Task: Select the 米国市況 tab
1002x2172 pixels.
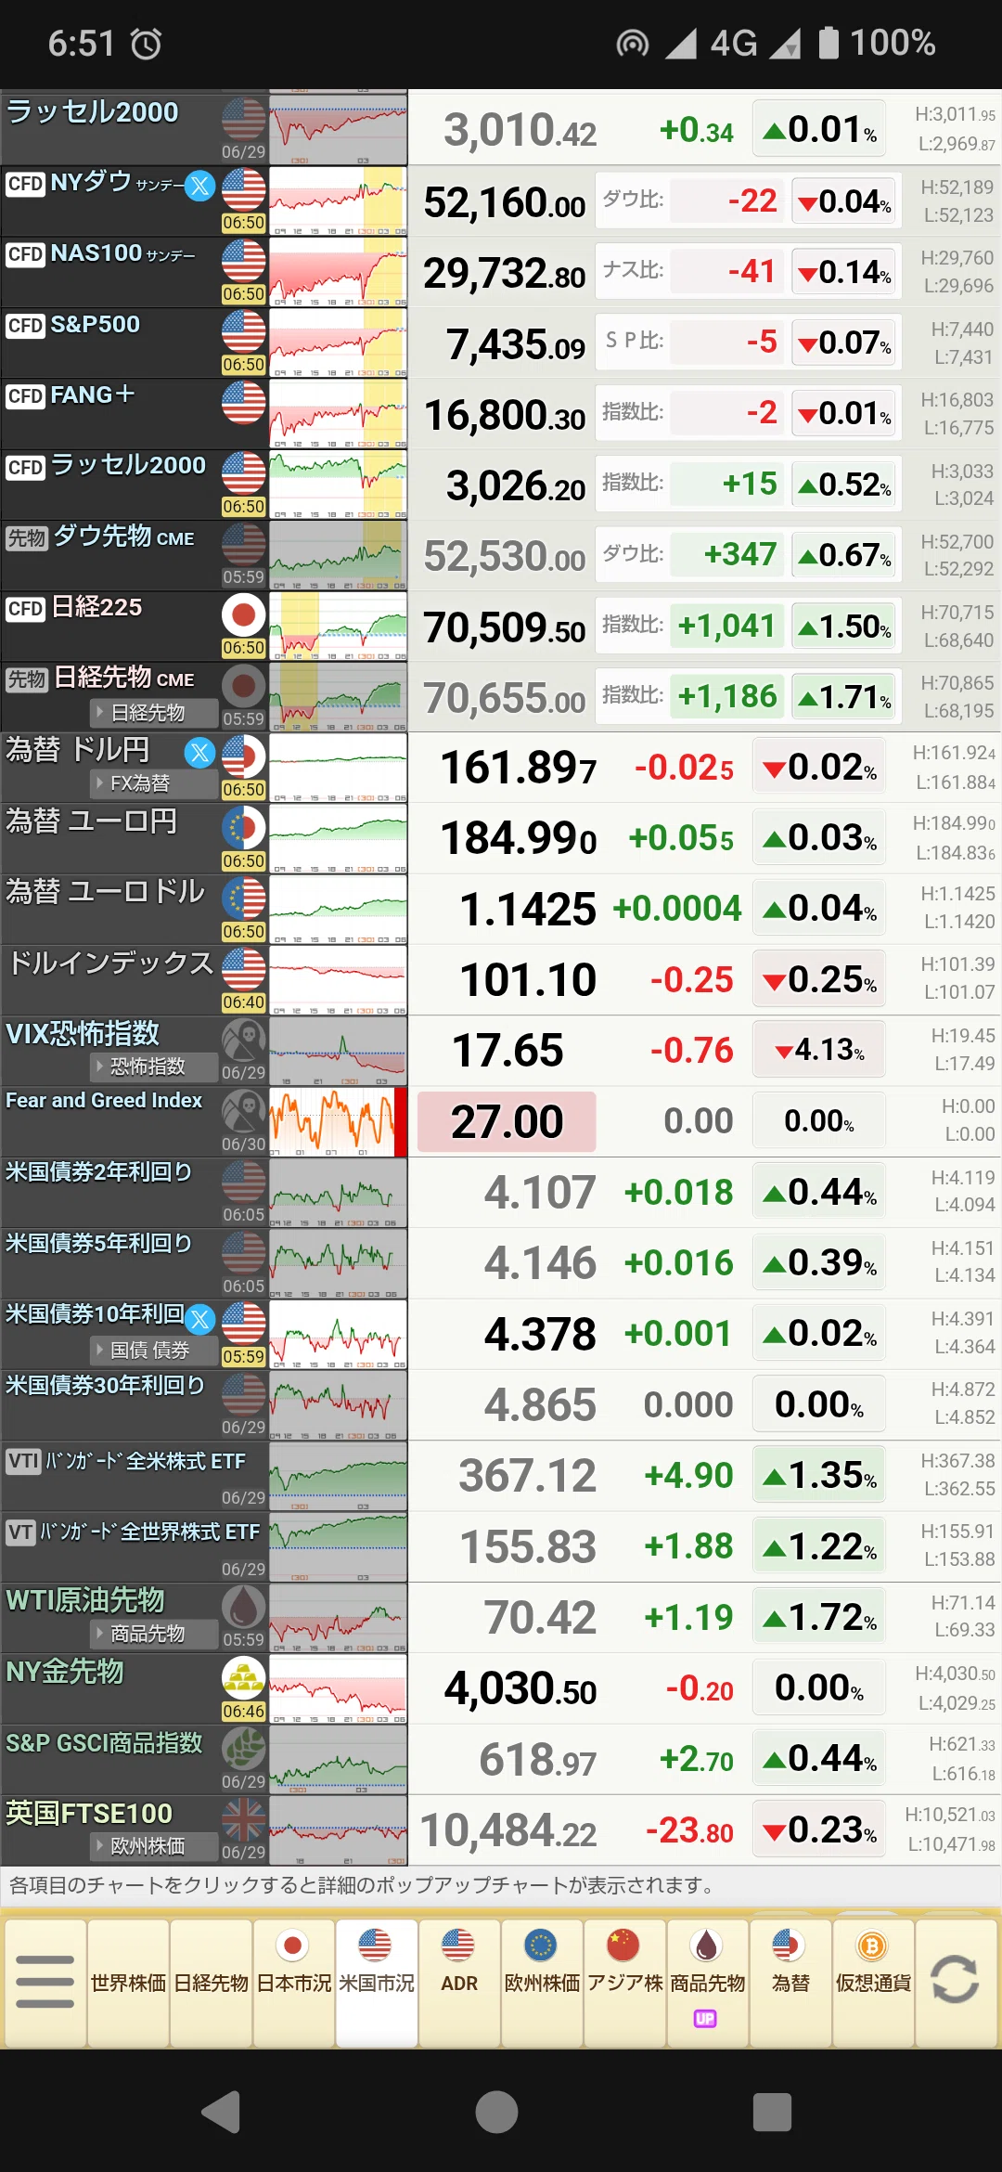Action: click(x=376, y=1982)
